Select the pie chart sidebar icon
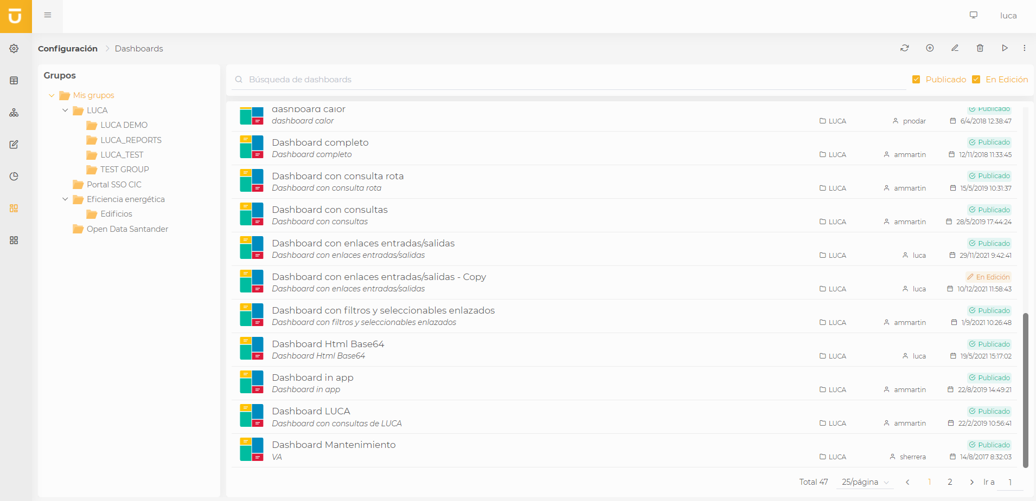The width and height of the screenshot is (1036, 501). click(x=14, y=176)
